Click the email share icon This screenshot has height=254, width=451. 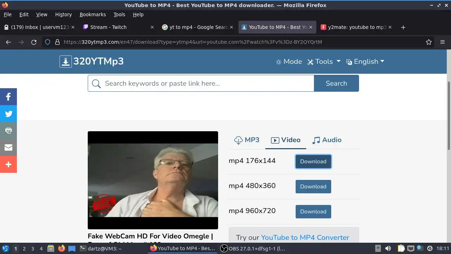tap(8, 147)
